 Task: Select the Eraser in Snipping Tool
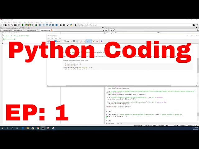click(97, 41)
